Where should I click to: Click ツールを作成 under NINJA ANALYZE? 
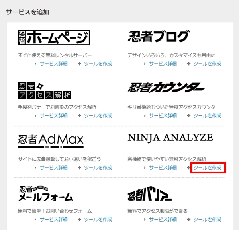pyautogui.click(x=207, y=168)
